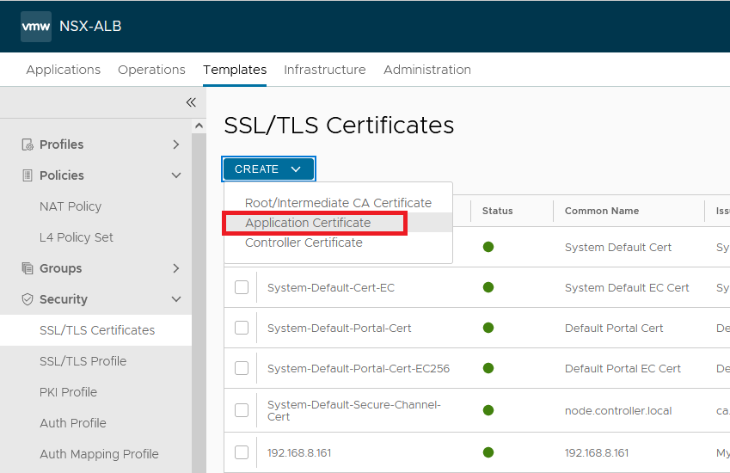Open the CREATE dropdown button
730x473 pixels.
tap(268, 169)
